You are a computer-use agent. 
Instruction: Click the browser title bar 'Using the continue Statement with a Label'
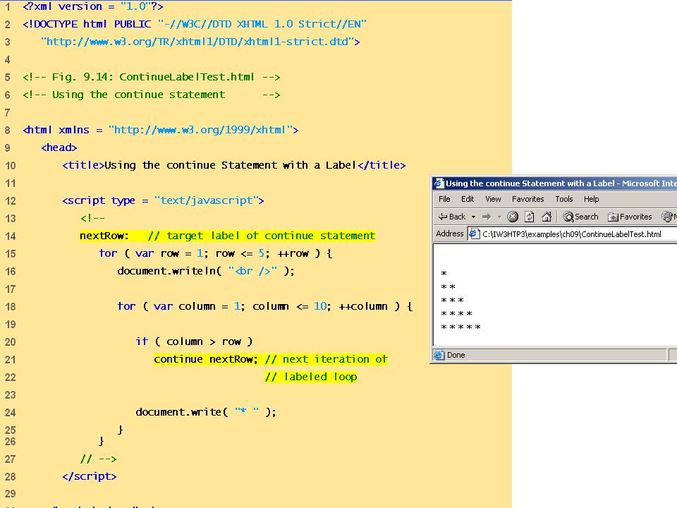click(554, 183)
